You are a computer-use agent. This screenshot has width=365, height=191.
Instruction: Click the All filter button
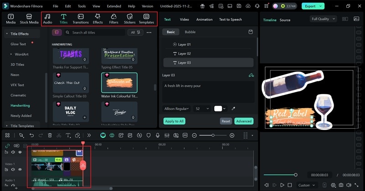tap(135, 32)
